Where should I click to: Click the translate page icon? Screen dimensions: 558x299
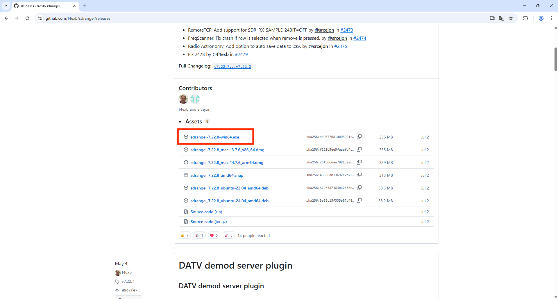coord(502,18)
